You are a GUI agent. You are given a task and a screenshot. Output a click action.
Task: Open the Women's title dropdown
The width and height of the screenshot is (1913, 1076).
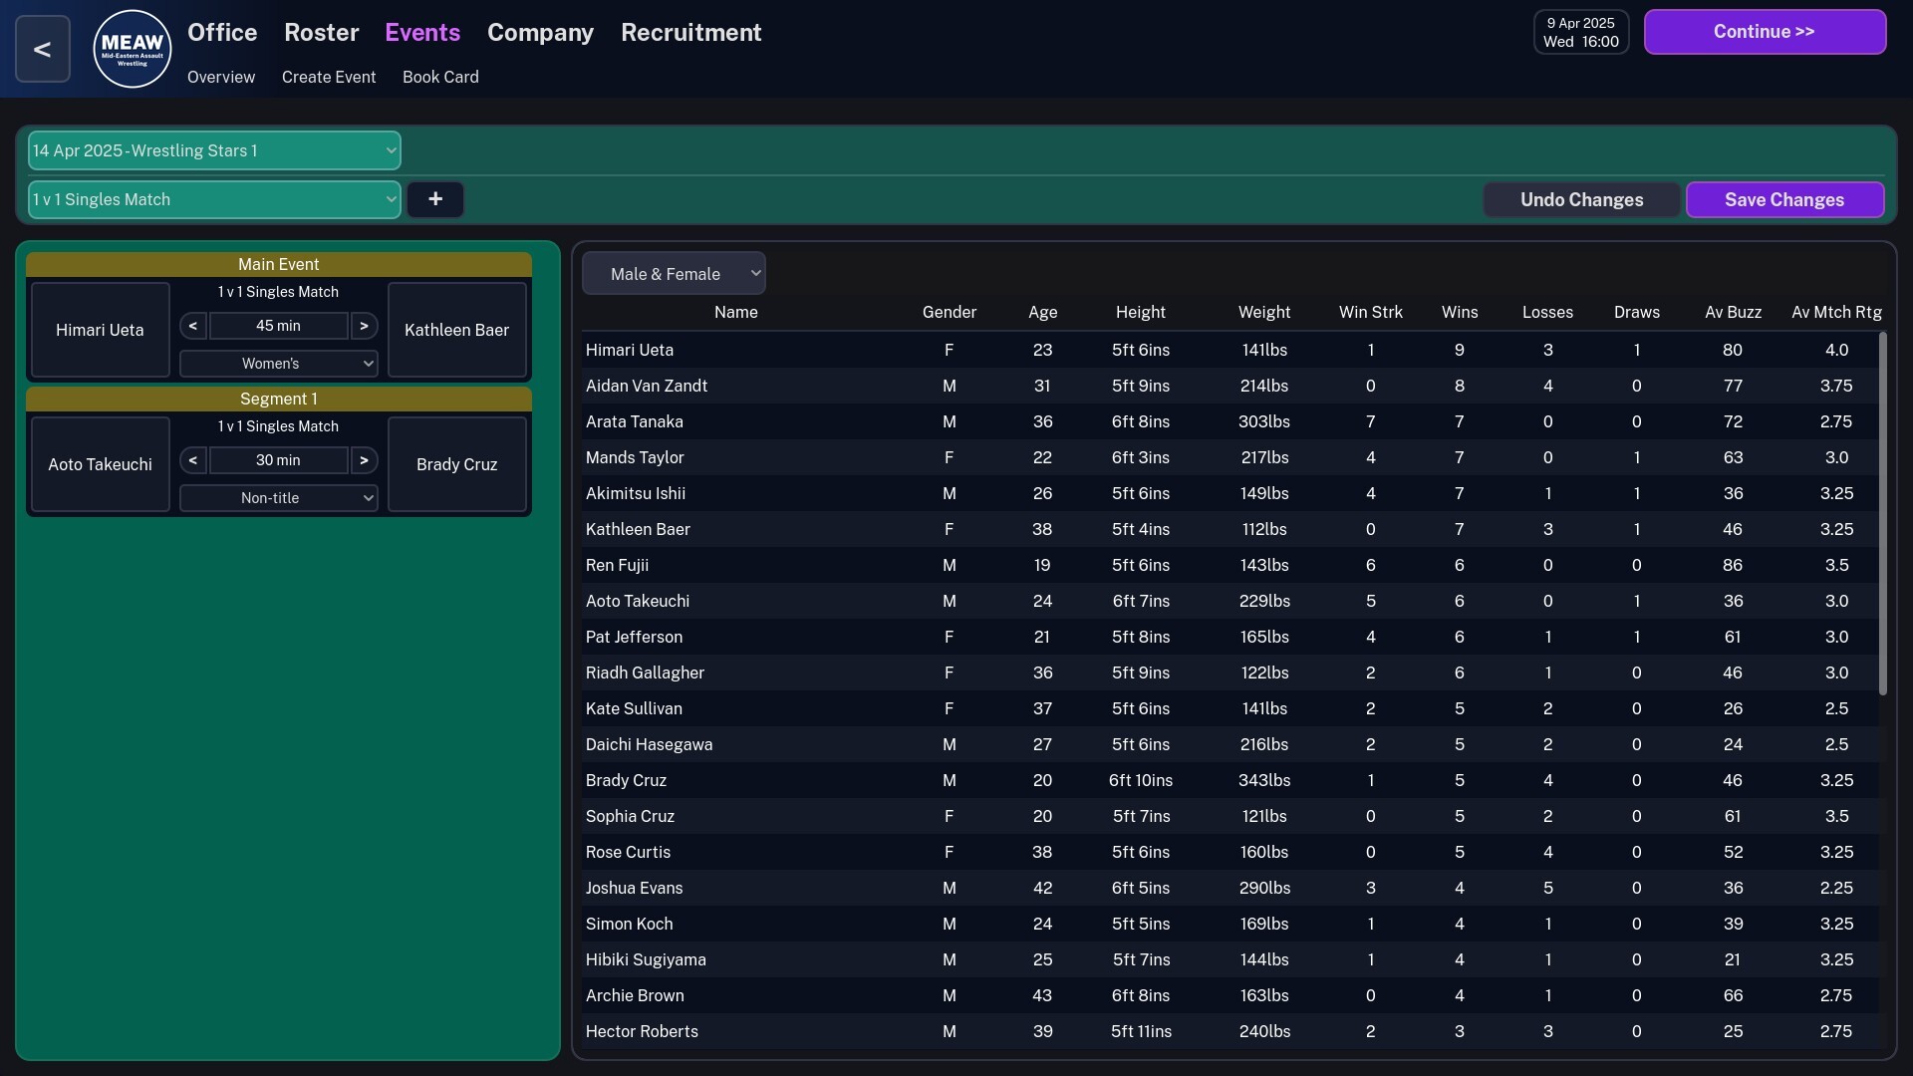(x=279, y=363)
